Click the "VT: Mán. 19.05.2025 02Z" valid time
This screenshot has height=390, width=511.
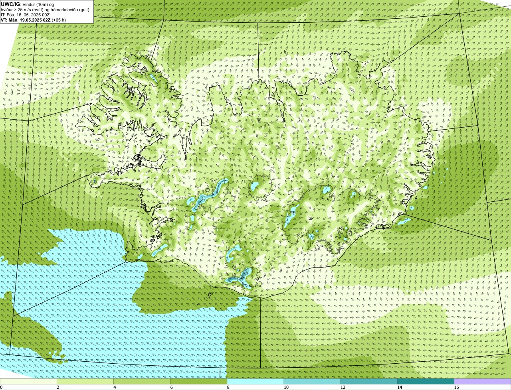point(26,20)
